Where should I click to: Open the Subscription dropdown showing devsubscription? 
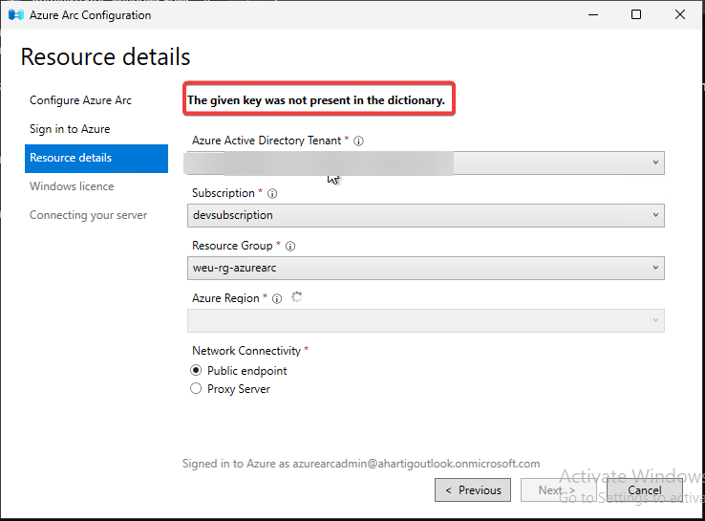pyautogui.click(x=425, y=215)
